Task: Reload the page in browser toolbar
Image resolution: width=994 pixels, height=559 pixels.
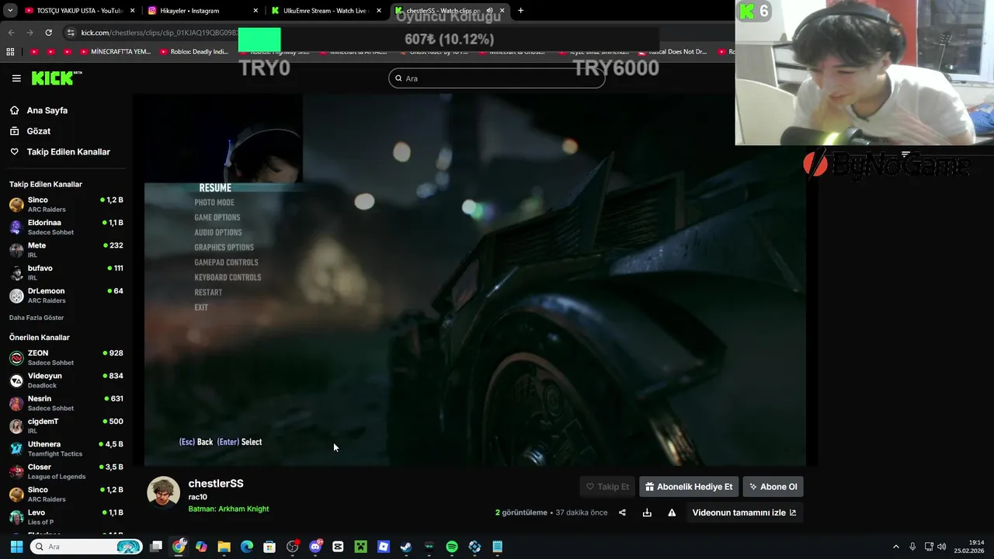Action: click(x=48, y=33)
